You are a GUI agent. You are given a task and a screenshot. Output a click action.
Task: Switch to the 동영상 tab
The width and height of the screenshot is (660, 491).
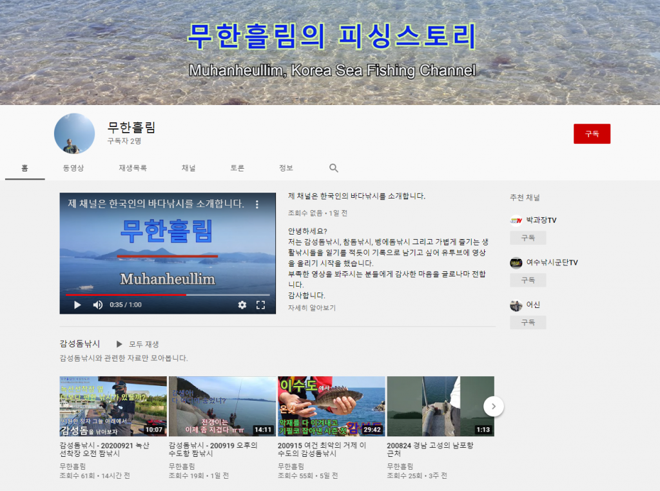(73, 168)
